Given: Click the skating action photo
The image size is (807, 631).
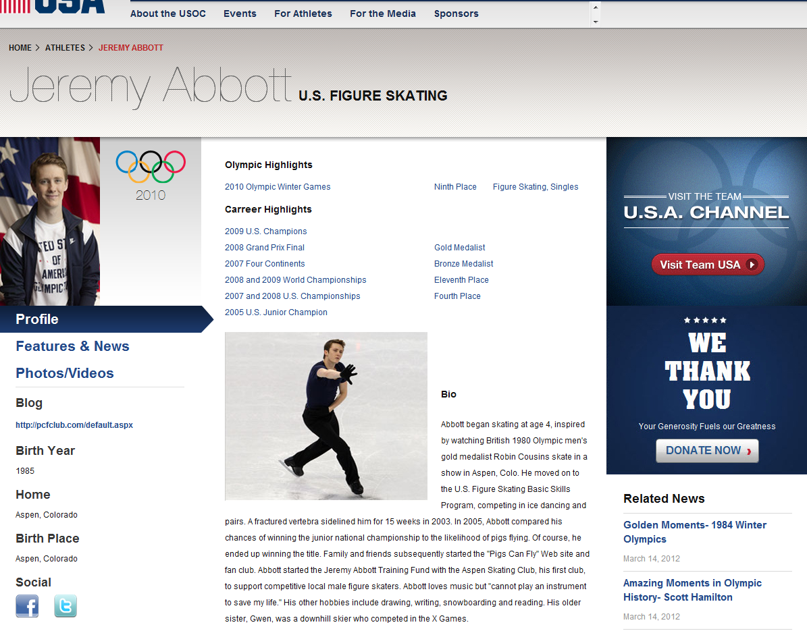Looking at the screenshot, I should click(x=326, y=416).
